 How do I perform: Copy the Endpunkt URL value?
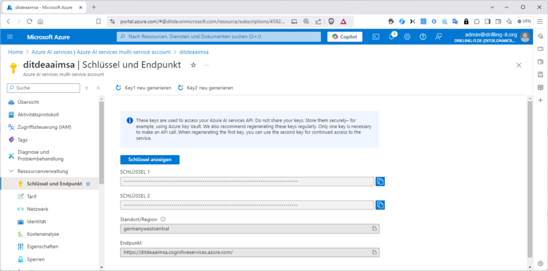point(374,252)
